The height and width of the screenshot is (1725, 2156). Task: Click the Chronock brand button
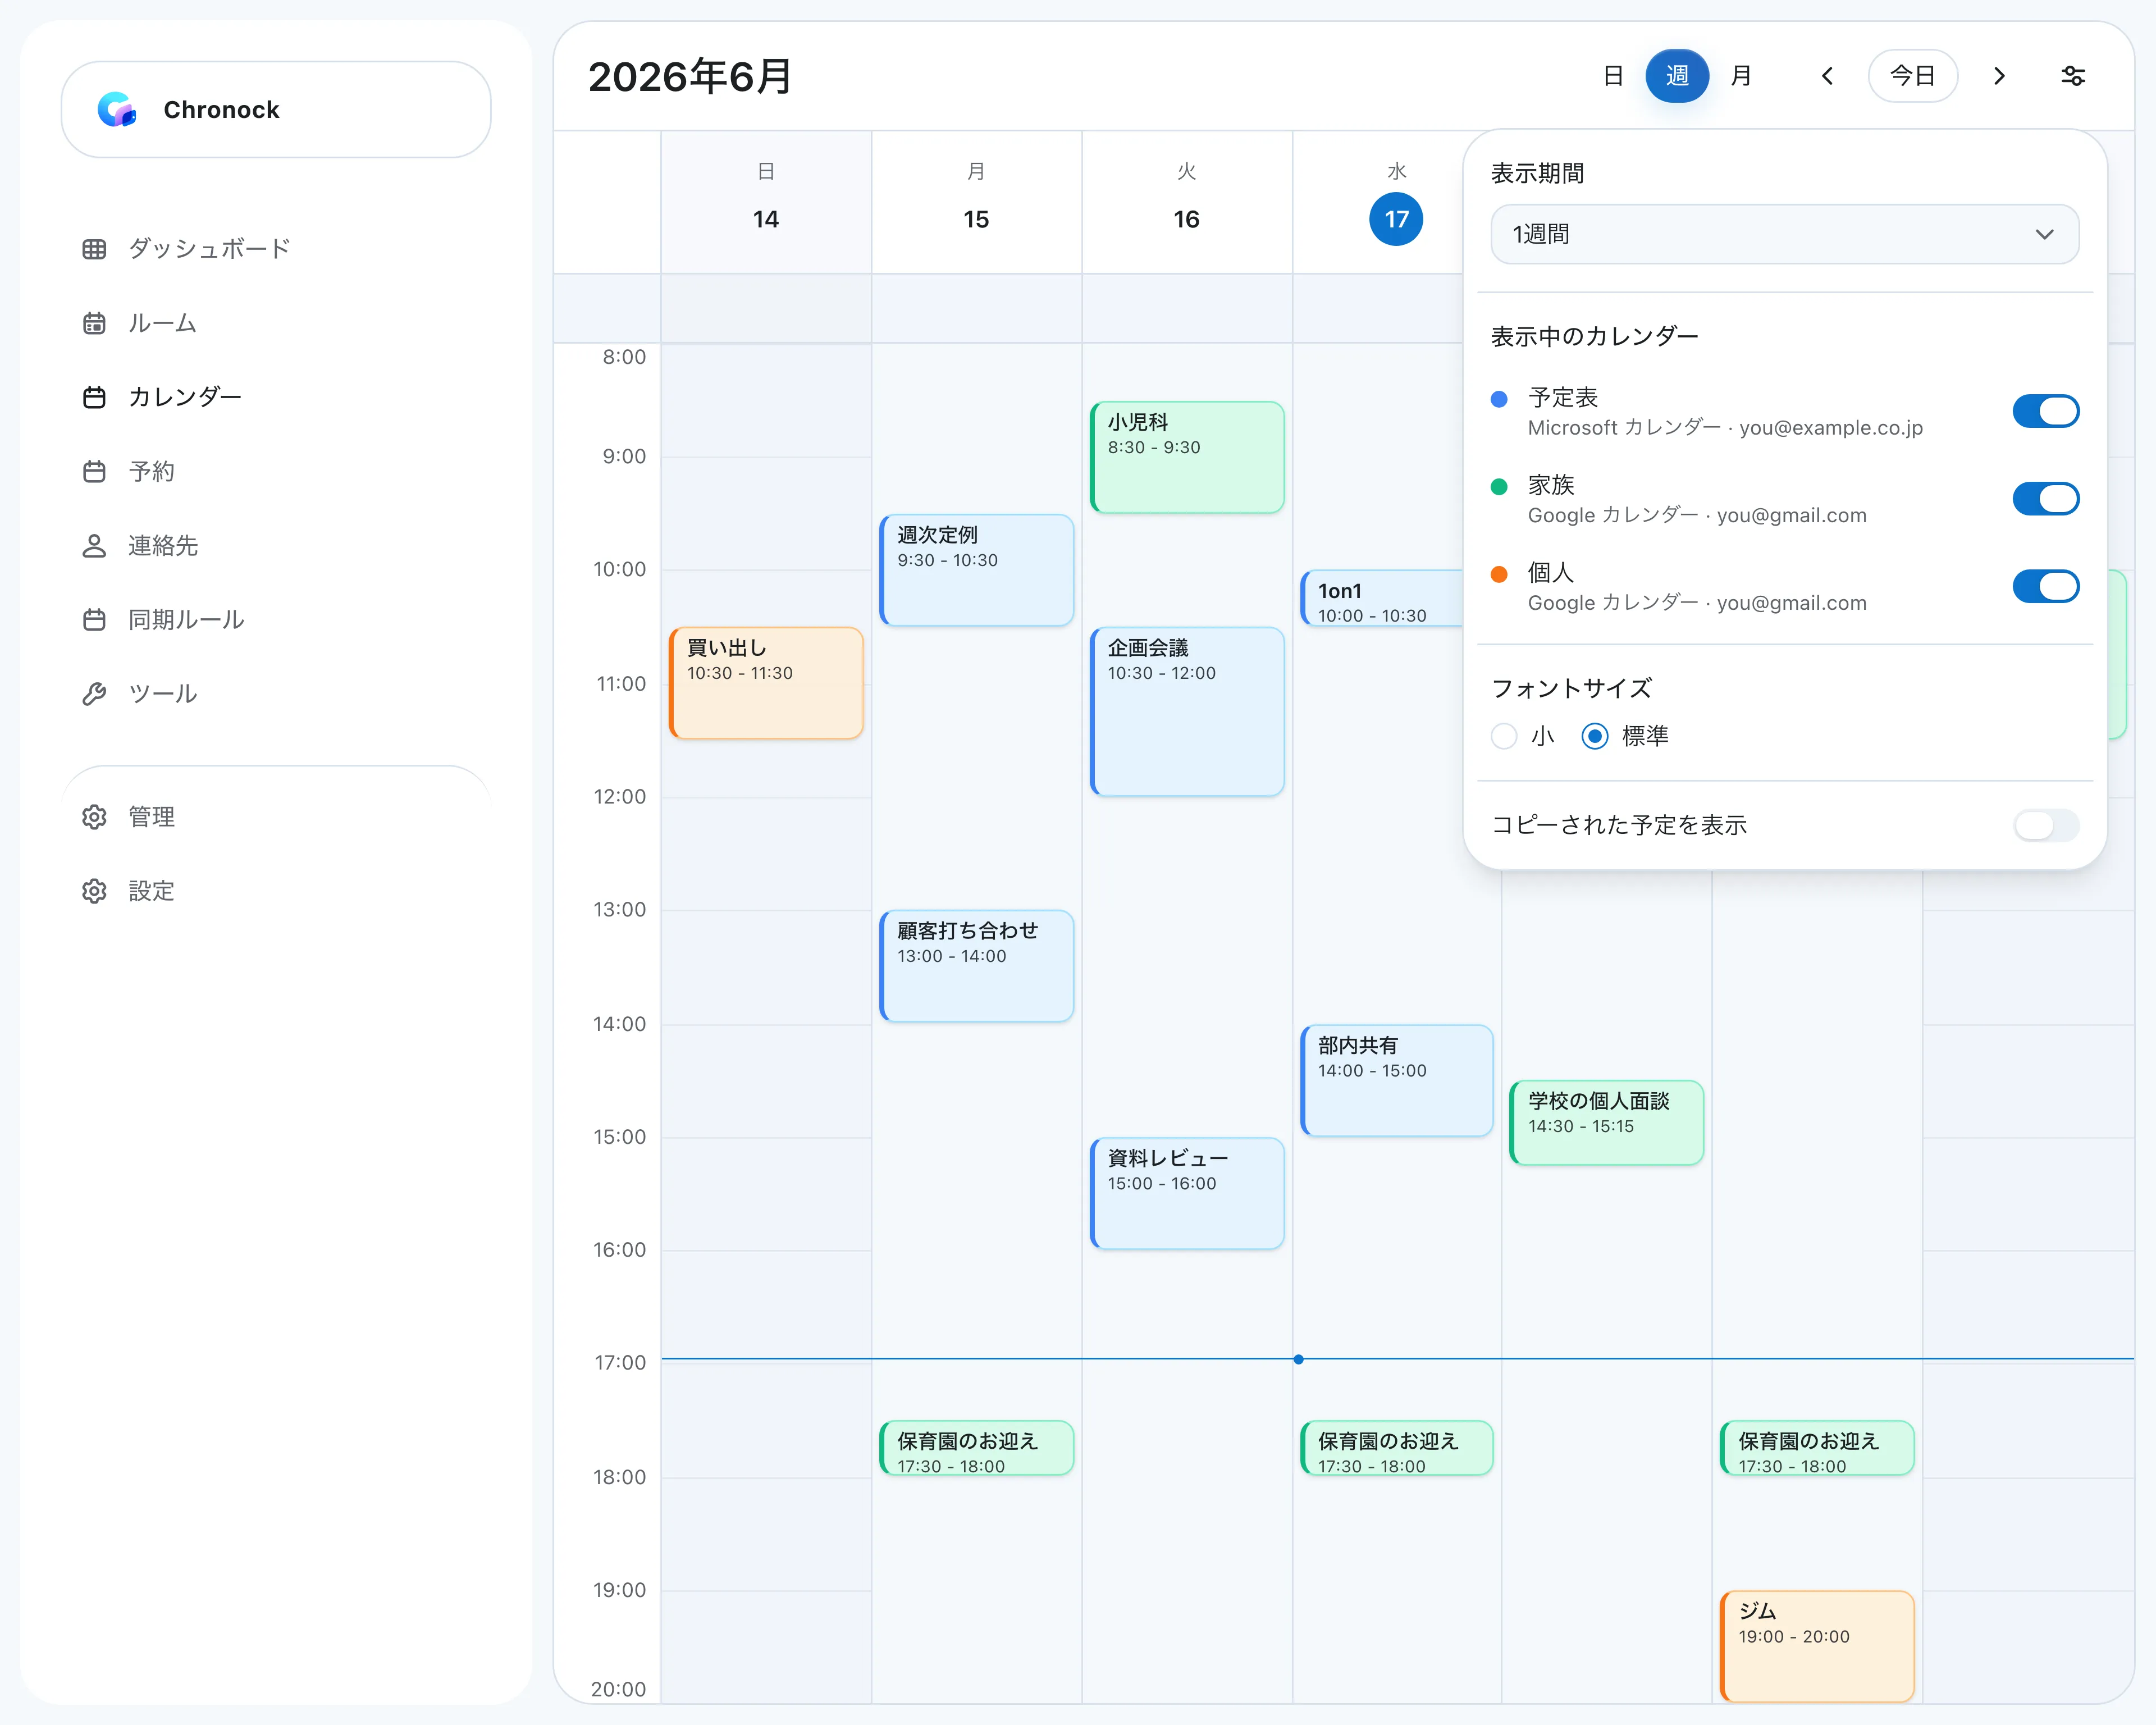point(276,109)
